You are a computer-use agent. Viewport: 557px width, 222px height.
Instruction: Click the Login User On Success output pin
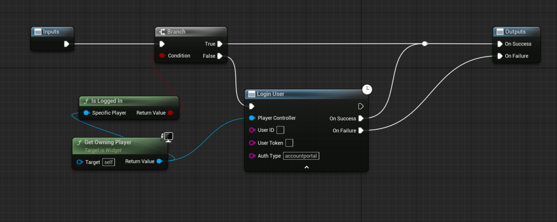click(361, 118)
